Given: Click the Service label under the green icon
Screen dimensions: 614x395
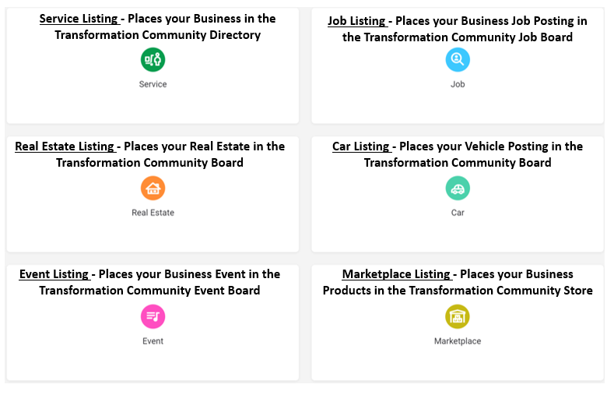Looking at the screenshot, I should (153, 84).
